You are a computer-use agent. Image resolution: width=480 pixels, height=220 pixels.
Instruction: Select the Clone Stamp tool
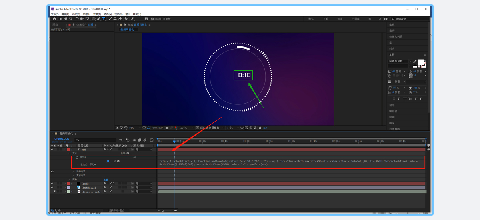point(115,19)
